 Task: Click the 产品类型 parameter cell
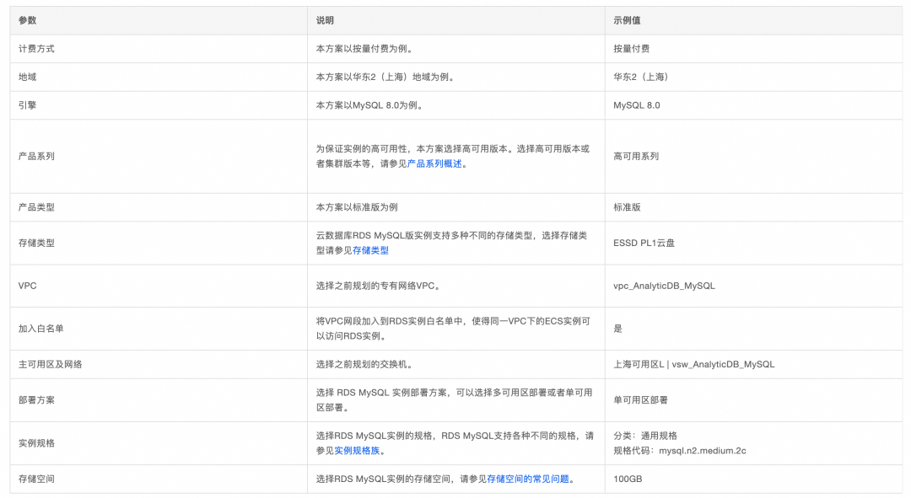[159, 207]
